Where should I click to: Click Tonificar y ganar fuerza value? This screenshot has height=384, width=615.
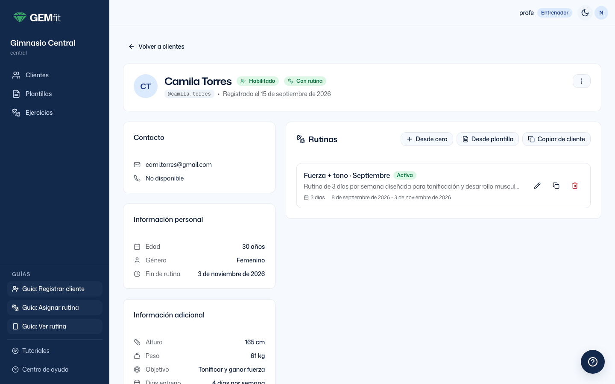[x=231, y=369]
